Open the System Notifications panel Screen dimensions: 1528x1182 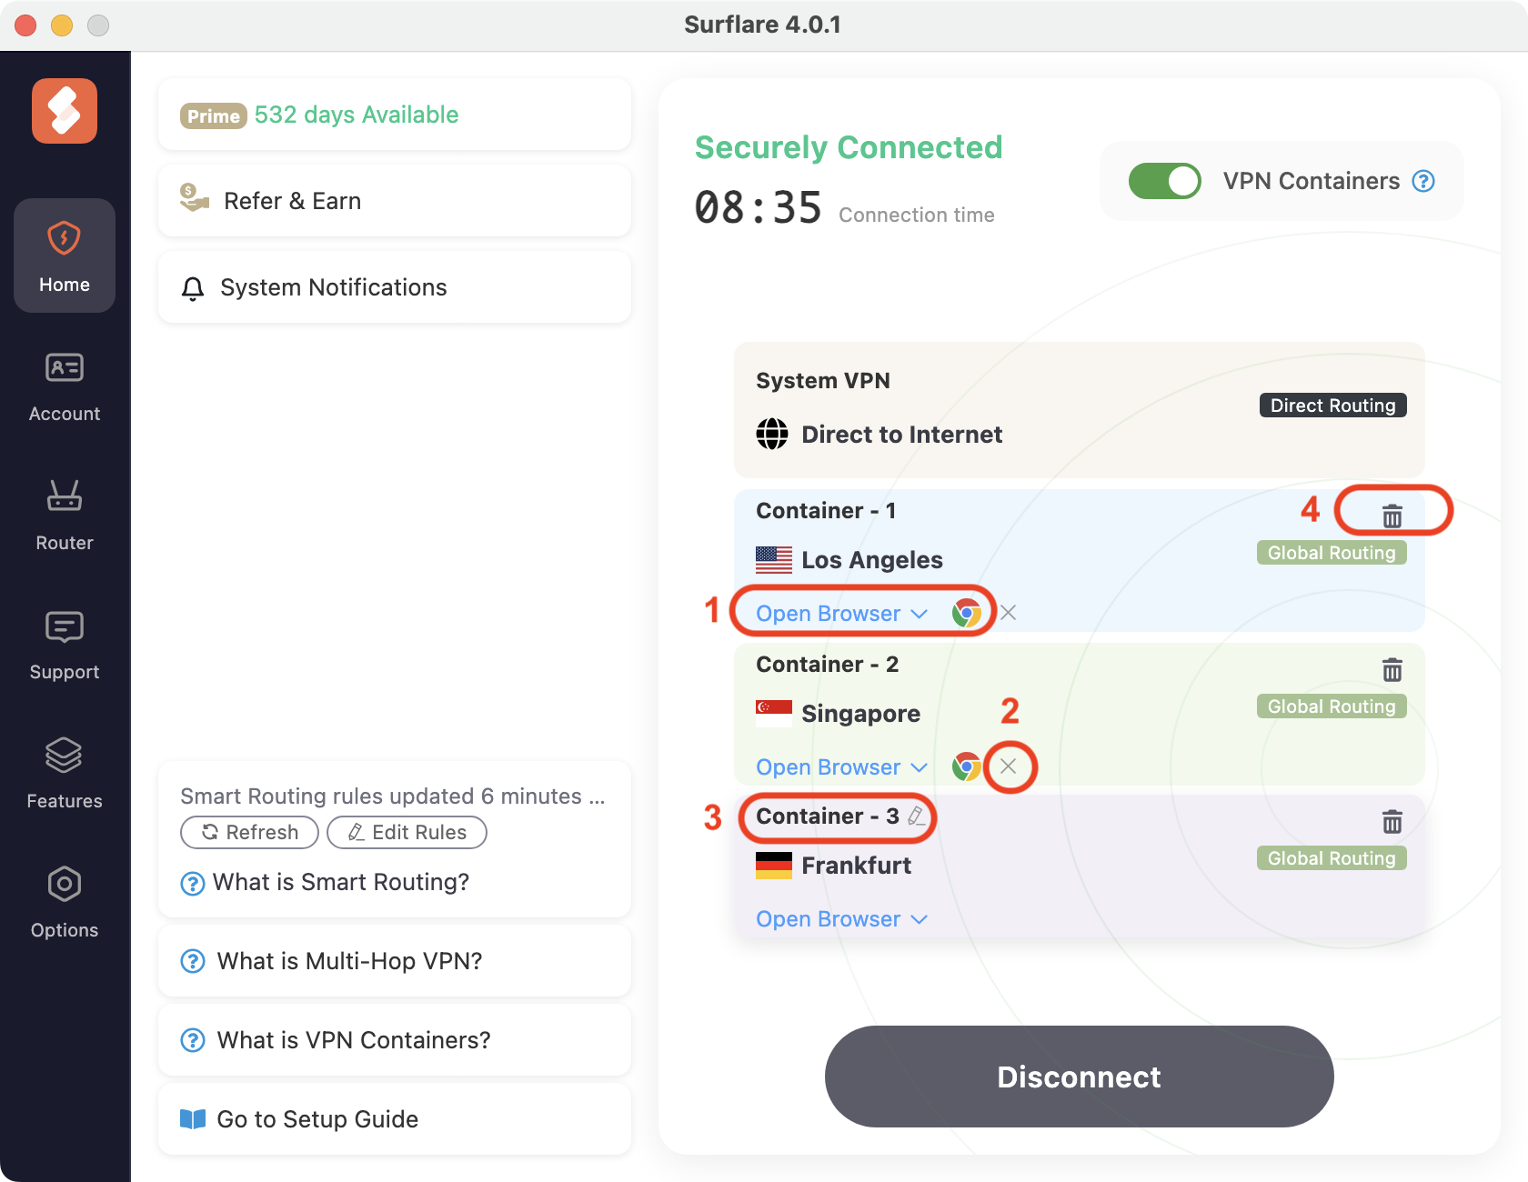[333, 287]
